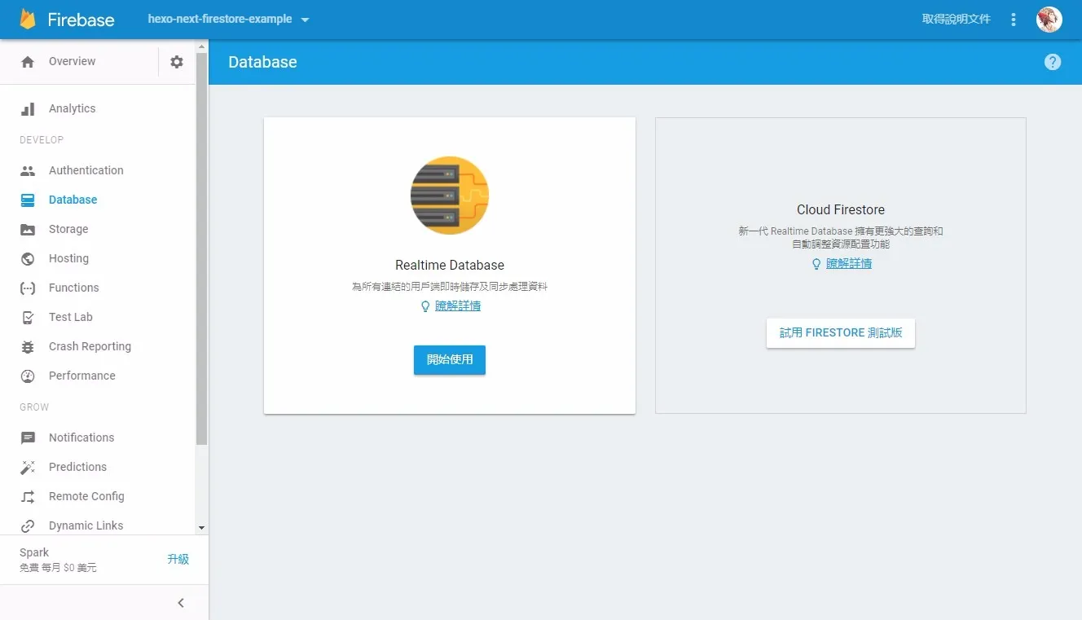Screen dimensions: 1082x620
Task: Go to the Overview page
Action: pos(72,62)
